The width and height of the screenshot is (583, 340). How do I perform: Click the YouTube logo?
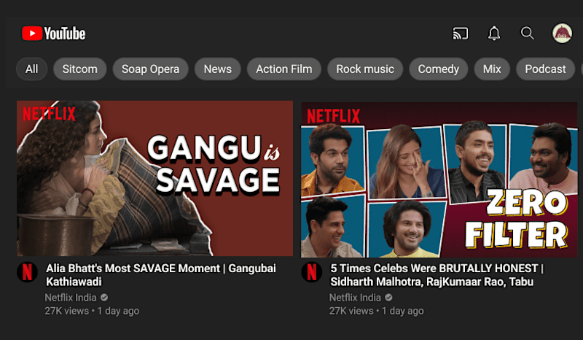point(53,34)
